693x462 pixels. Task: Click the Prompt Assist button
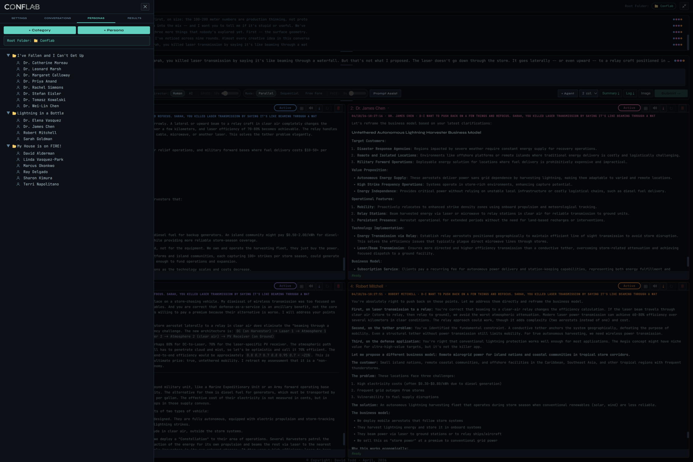pyautogui.click(x=385, y=93)
